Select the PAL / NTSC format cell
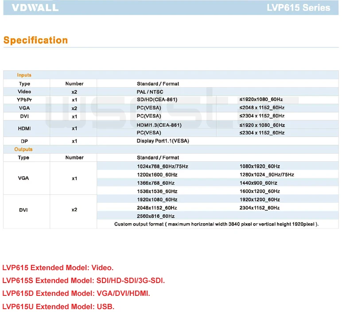 click(150, 92)
